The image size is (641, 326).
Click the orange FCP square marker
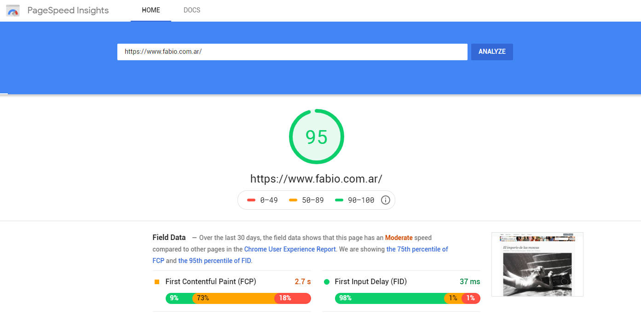(x=157, y=282)
